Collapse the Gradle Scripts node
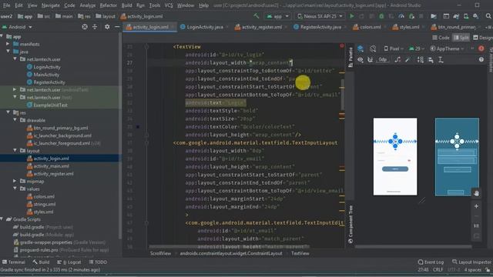The width and height of the screenshot is (493, 277). 2,219
